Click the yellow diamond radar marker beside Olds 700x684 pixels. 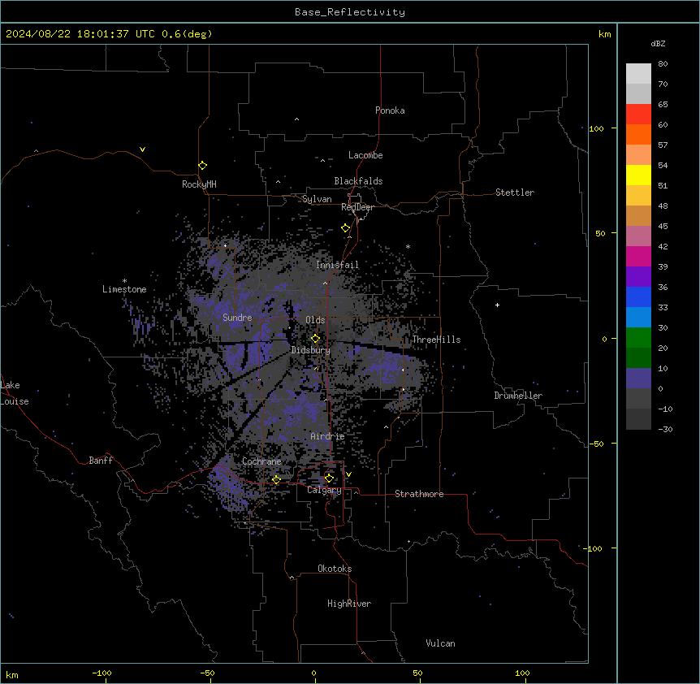coord(315,339)
